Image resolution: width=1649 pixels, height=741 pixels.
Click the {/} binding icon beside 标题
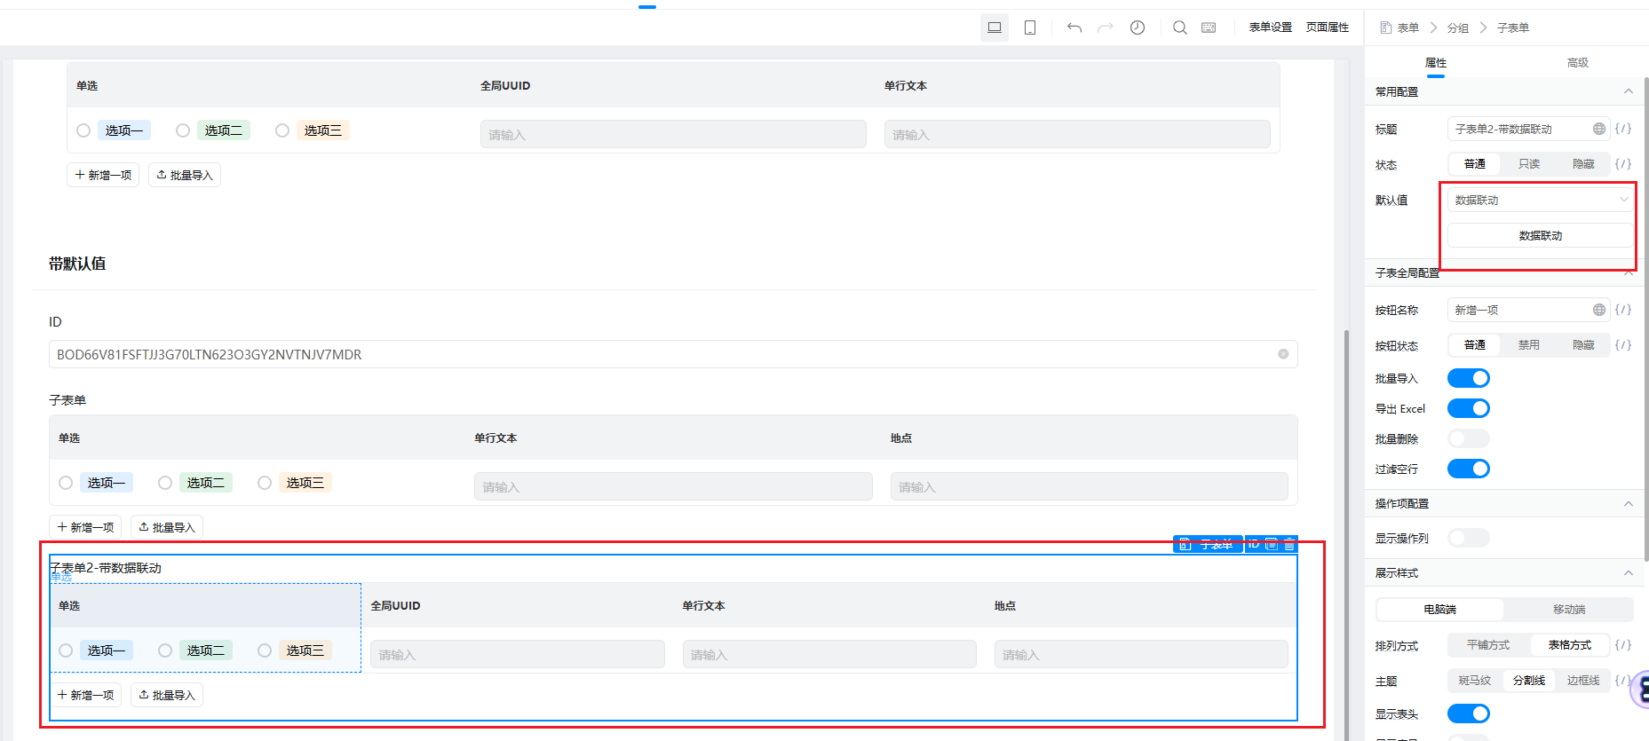pyautogui.click(x=1623, y=129)
